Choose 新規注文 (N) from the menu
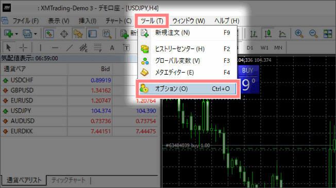The image size is (336, 188). pos(187,33)
